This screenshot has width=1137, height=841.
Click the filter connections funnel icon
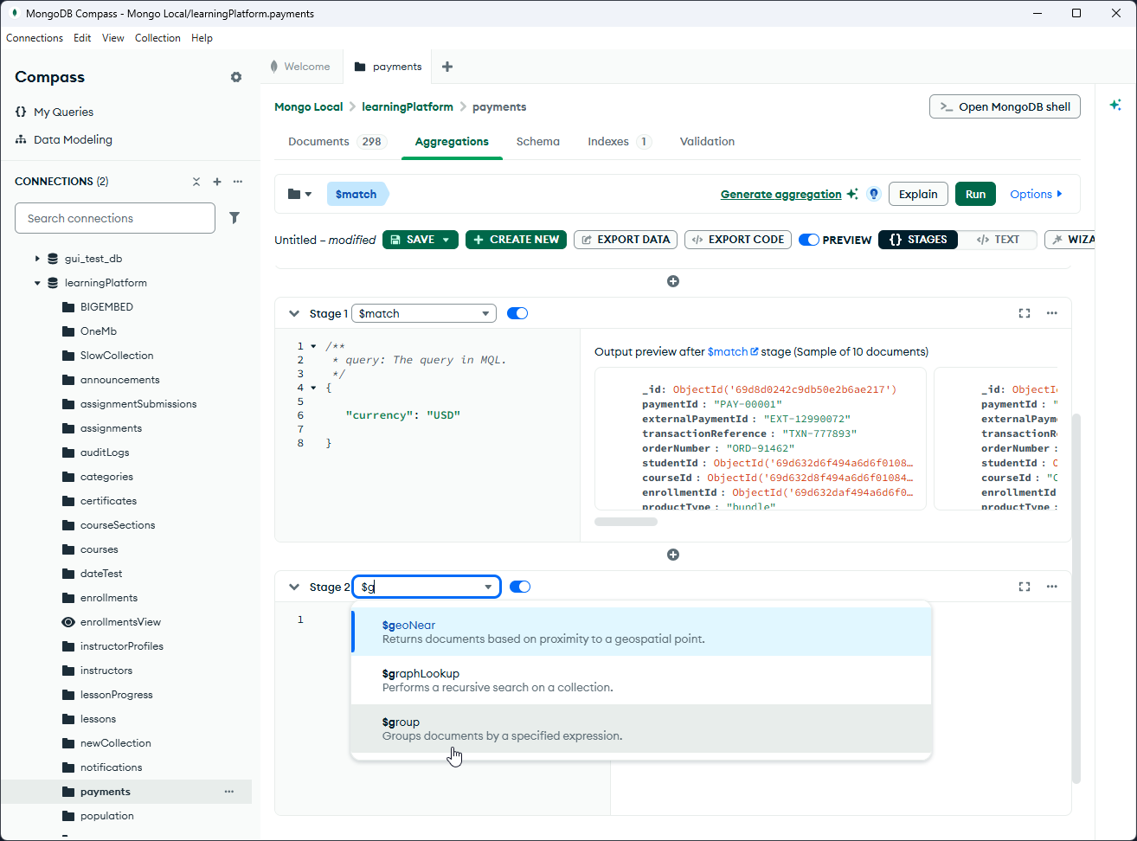coord(234,218)
